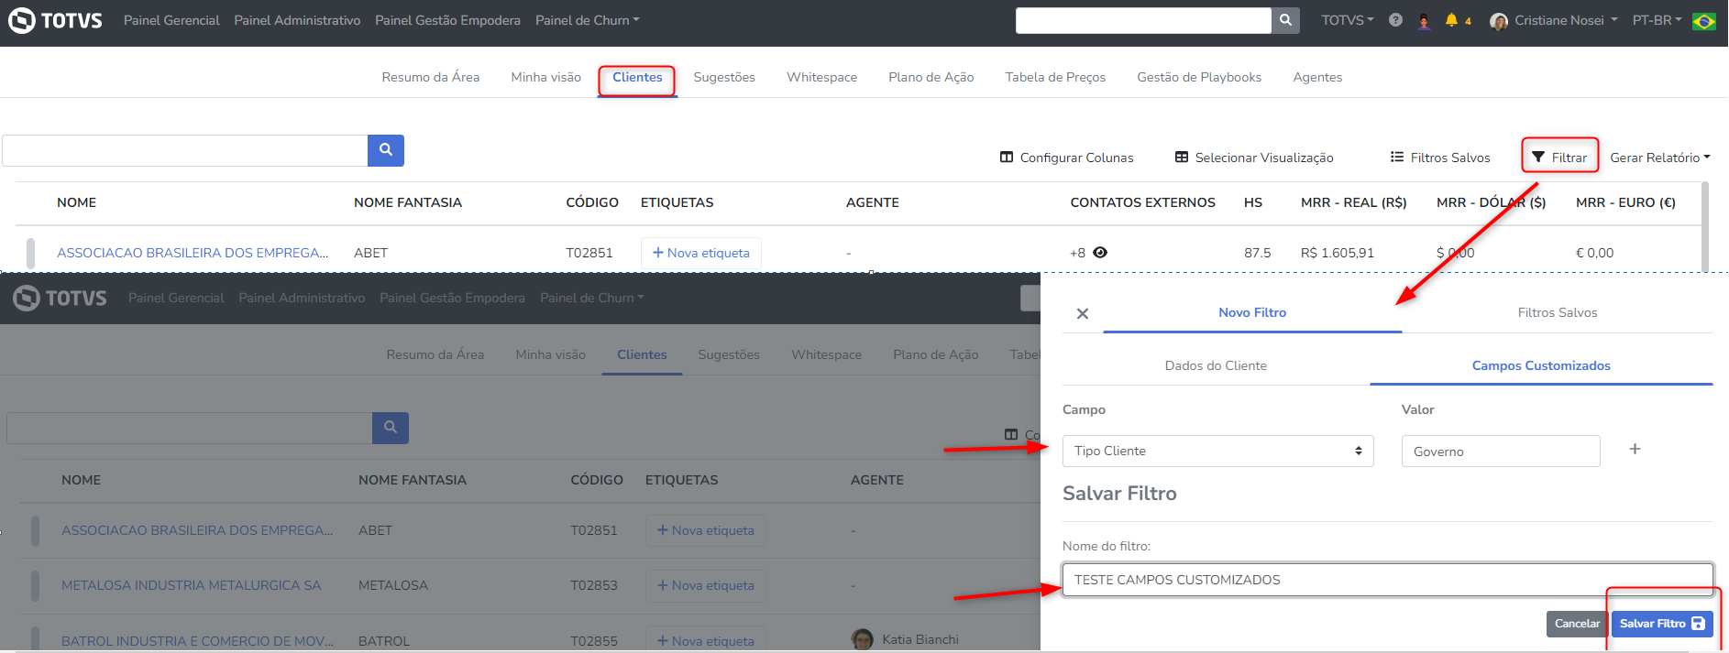The image size is (1729, 653).
Task: Open Configurar Colunas column settings
Action: 1066,158
